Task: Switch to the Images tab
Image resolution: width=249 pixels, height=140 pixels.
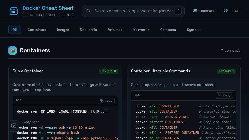Action: coord(63,30)
